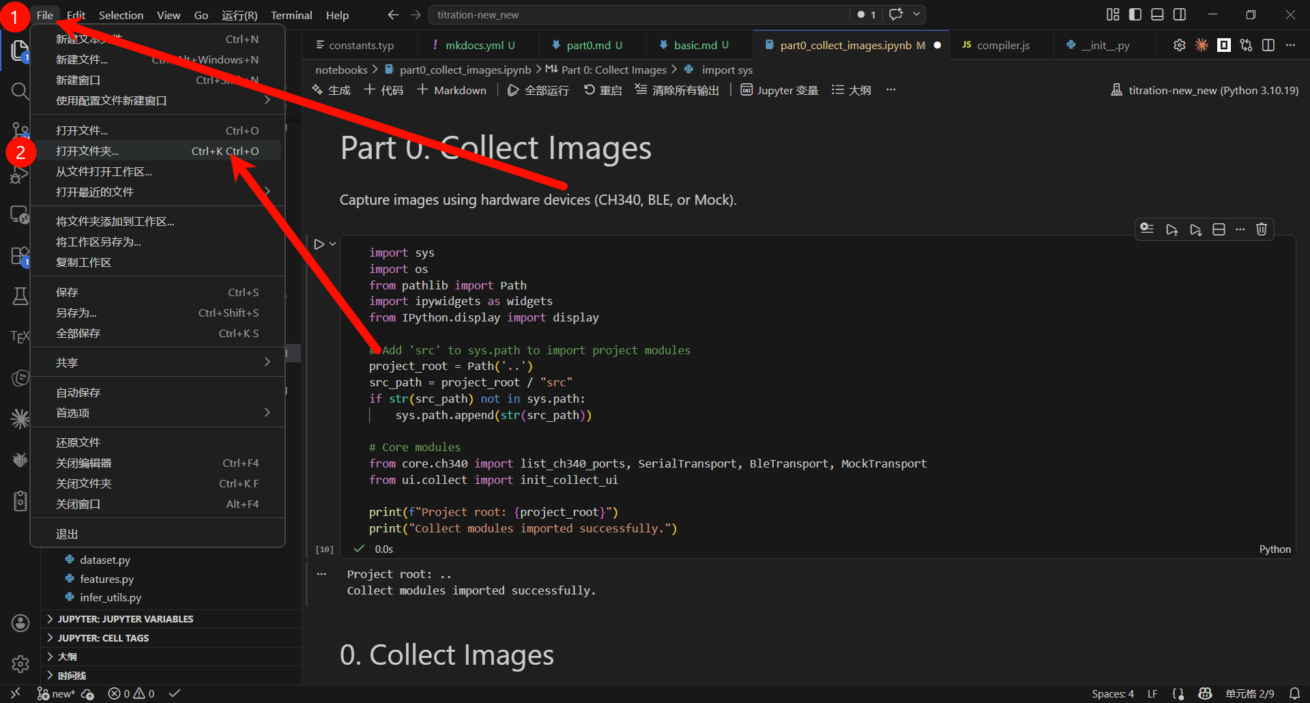
Task: Open Extensions view in activity bar
Action: pyautogui.click(x=20, y=256)
